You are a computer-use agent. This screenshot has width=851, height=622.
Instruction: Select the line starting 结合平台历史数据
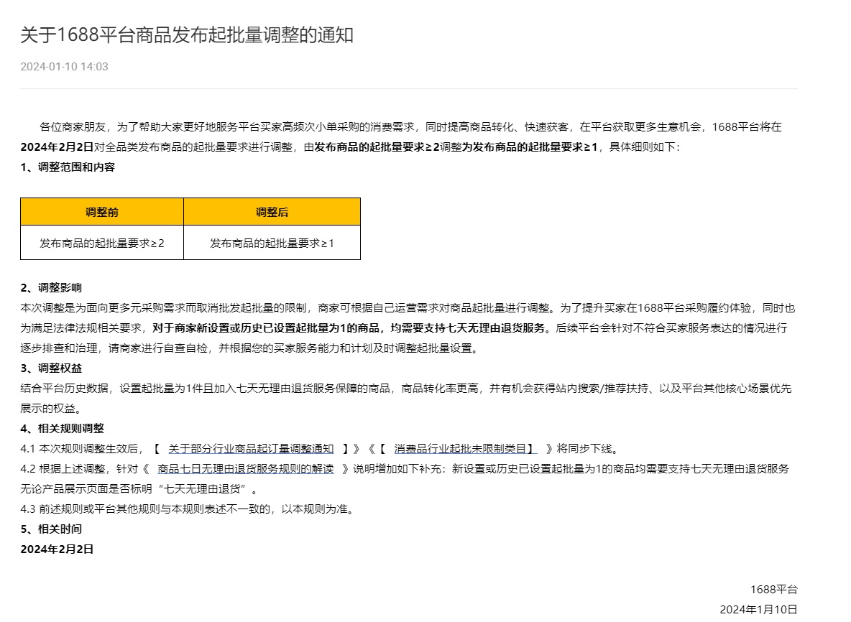(x=406, y=389)
